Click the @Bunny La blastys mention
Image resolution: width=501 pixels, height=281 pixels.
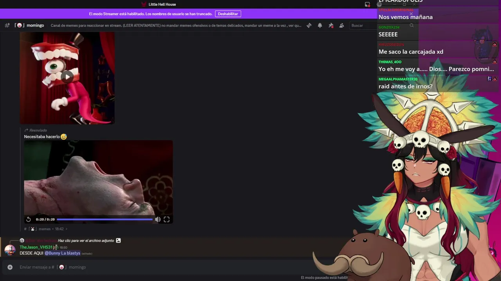62,253
